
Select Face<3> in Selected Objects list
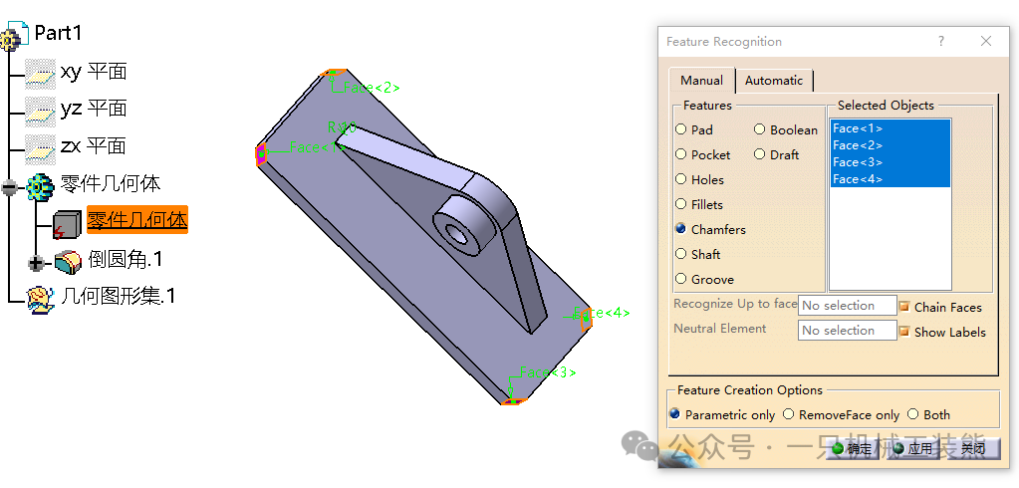pyautogui.click(x=891, y=162)
